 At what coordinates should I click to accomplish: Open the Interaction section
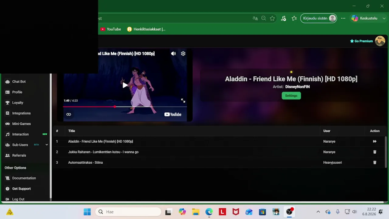pyautogui.click(x=20, y=134)
